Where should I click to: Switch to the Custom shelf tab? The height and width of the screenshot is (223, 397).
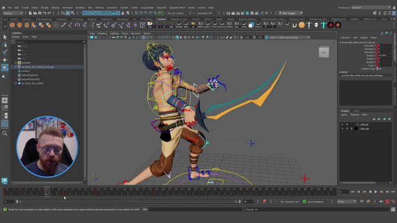pyautogui.click(x=161, y=19)
